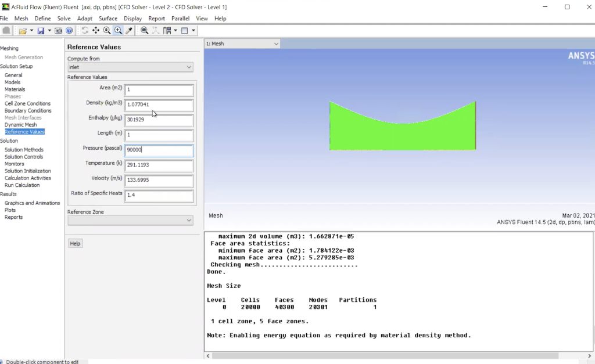This screenshot has height=364, width=595.
Task: Click the Length (m) input field
Action: tap(159, 135)
